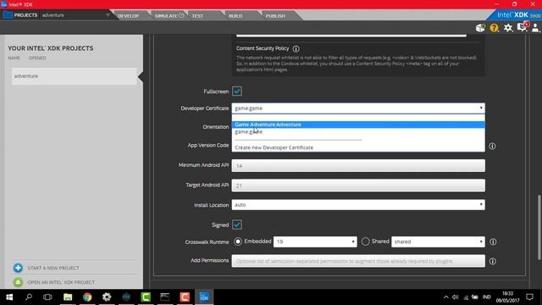Open the Embedded Crosswalk version 19 dropdown
The height and width of the screenshot is (305, 542).
tap(315, 241)
